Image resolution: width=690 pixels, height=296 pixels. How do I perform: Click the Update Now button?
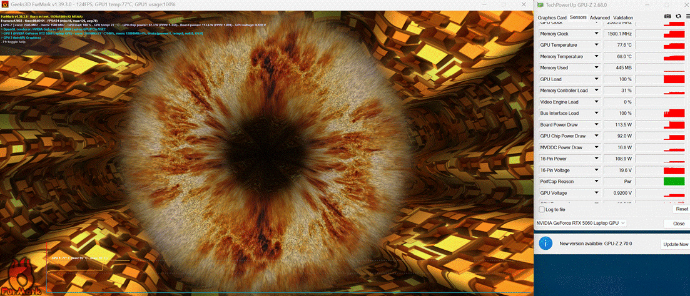coord(676,244)
